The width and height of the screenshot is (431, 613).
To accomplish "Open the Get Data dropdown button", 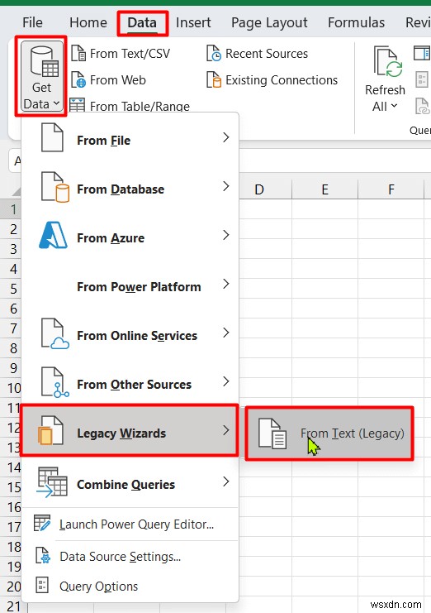I will (41, 77).
